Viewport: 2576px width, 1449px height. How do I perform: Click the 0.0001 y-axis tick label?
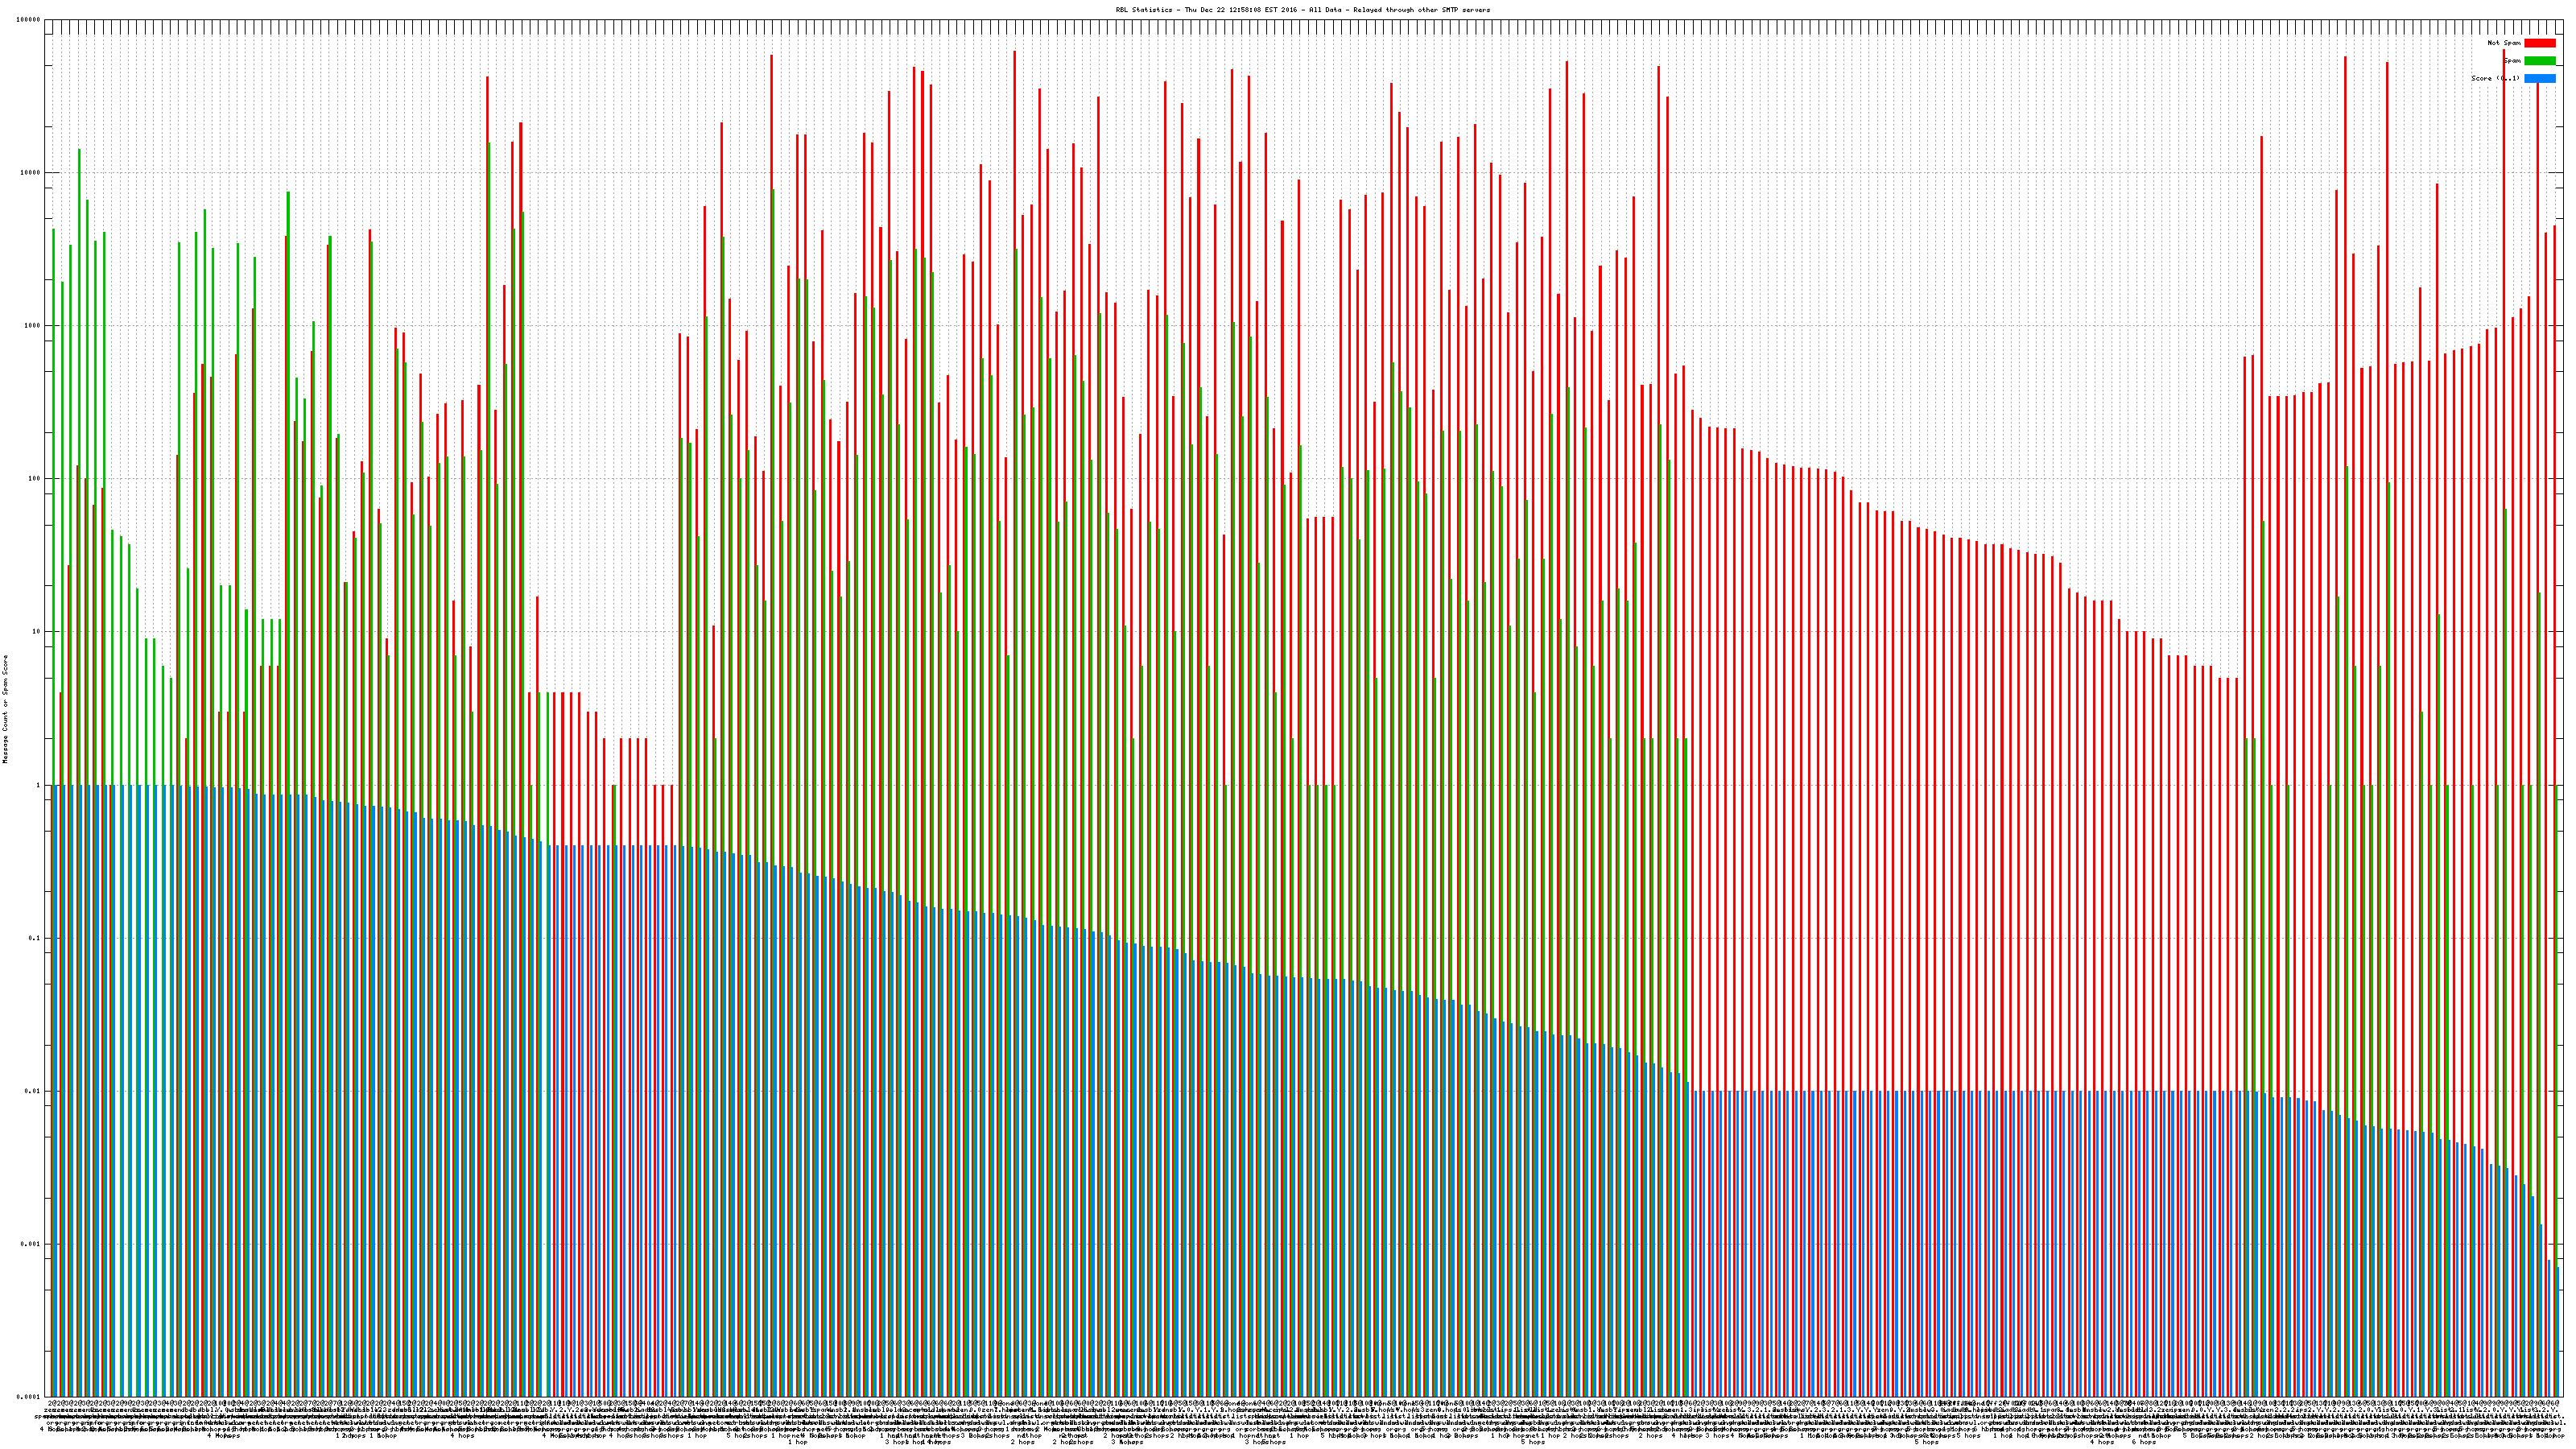click(29, 1396)
